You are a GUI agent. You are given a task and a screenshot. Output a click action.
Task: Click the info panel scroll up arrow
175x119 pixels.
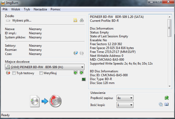(x=170, y=17)
